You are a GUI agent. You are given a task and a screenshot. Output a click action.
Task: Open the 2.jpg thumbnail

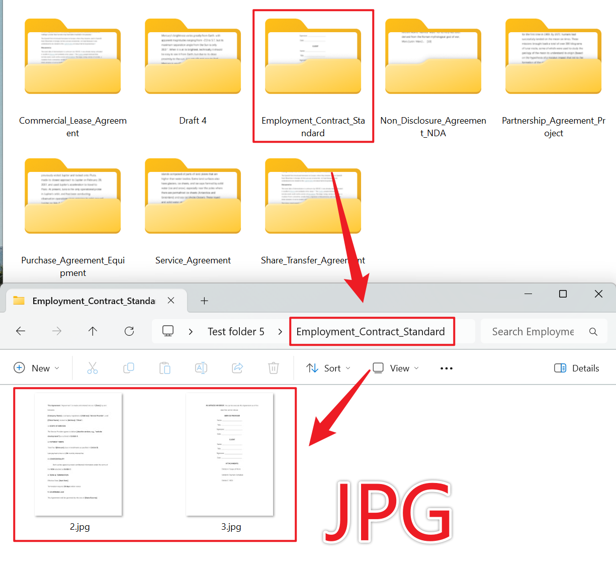(79, 454)
